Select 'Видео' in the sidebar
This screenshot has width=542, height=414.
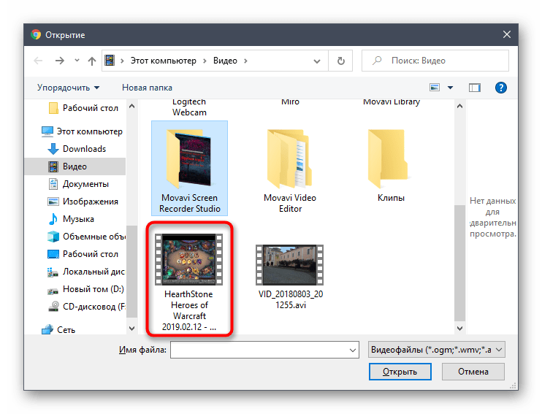pyautogui.click(x=75, y=166)
